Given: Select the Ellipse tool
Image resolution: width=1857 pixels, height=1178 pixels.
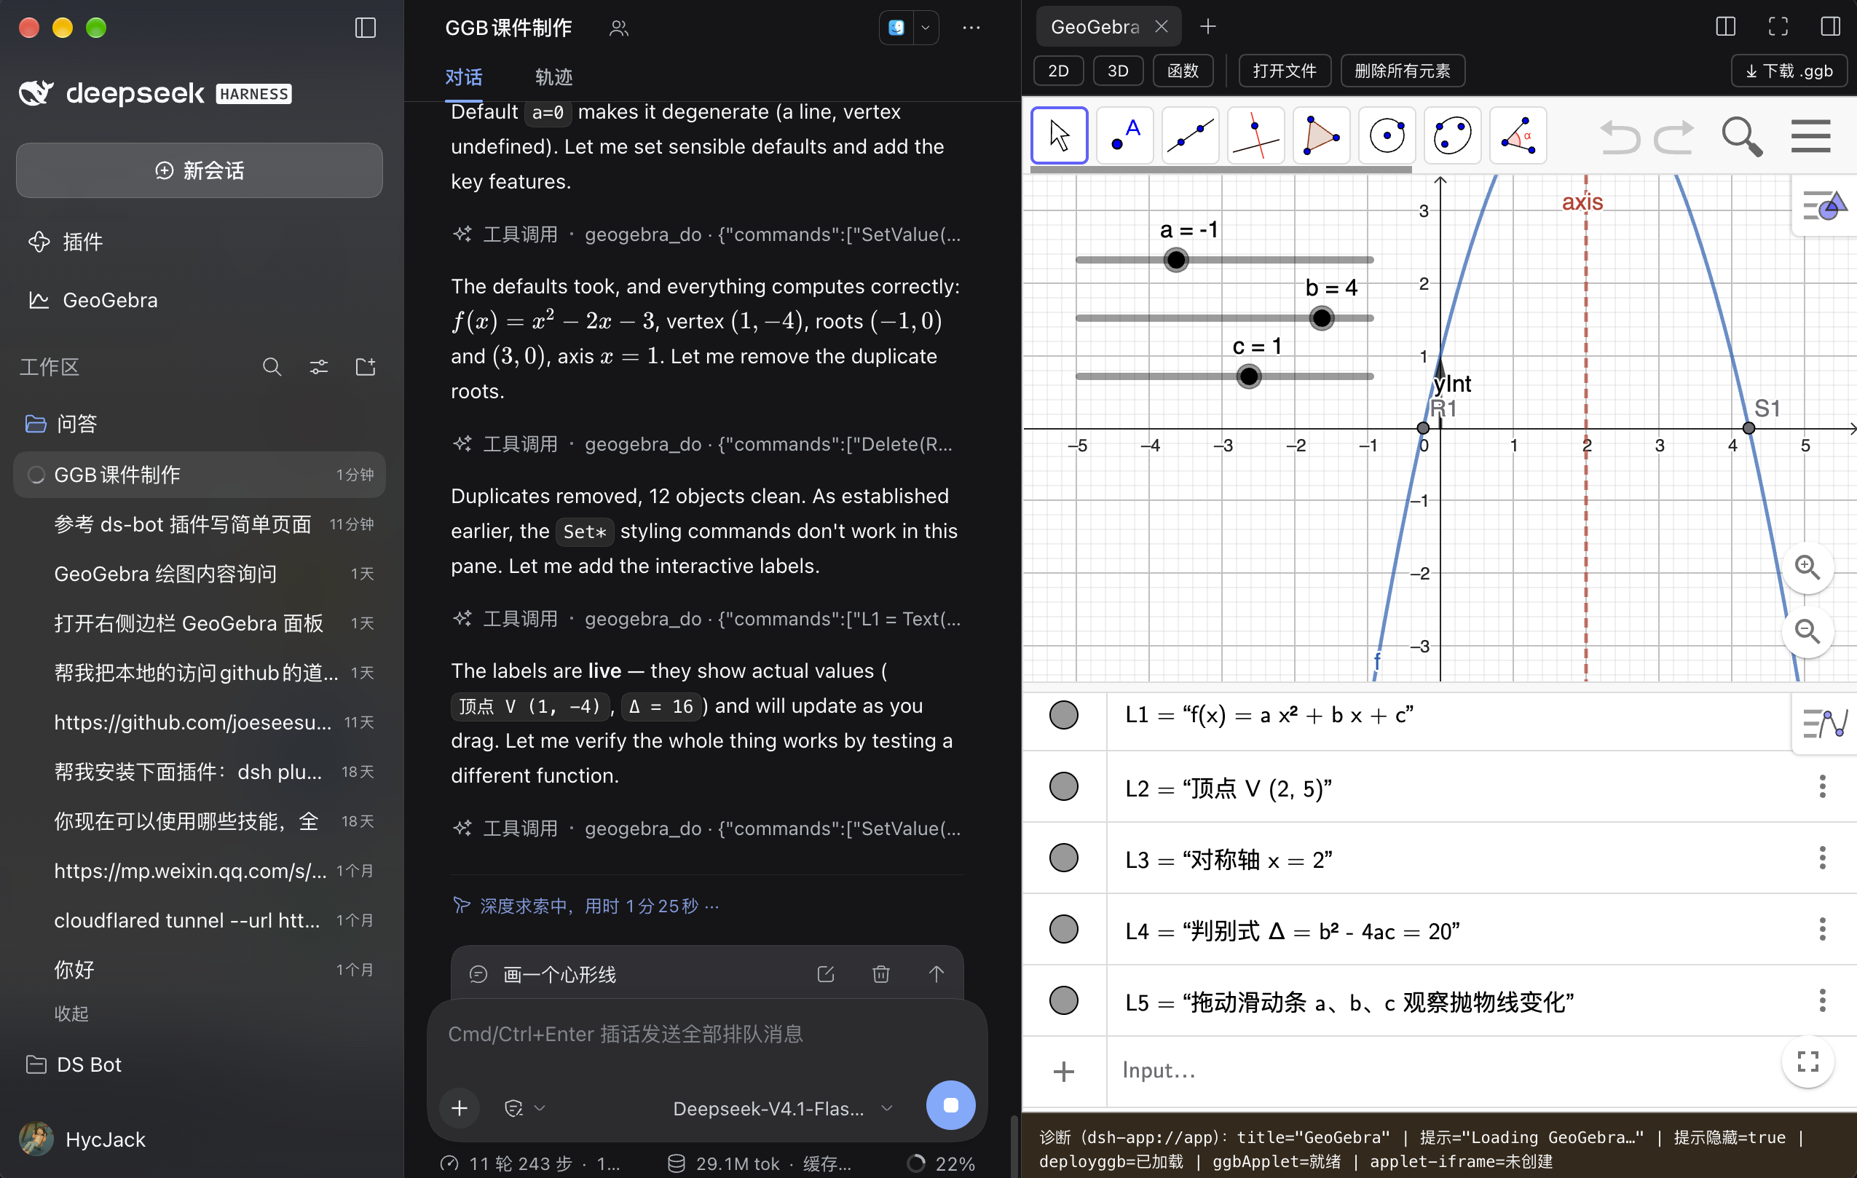Looking at the screenshot, I should [1452, 135].
